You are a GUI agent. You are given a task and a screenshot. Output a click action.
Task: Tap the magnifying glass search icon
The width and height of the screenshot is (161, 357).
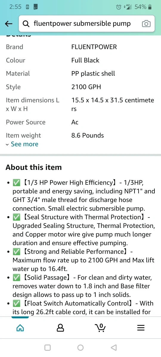pos(26,24)
